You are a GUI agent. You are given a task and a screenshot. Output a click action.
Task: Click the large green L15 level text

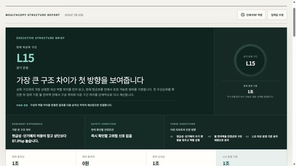pyautogui.click(x=25, y=58)
